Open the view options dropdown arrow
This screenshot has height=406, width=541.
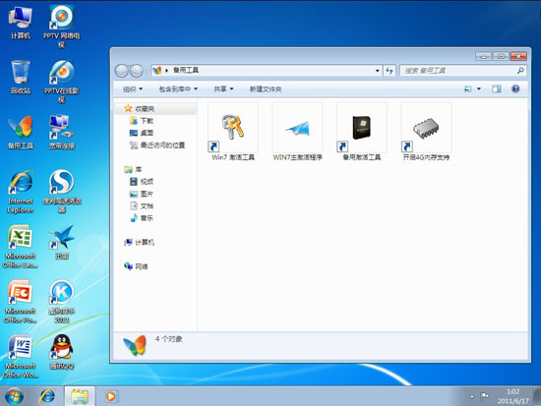click(x=479, y=89)
